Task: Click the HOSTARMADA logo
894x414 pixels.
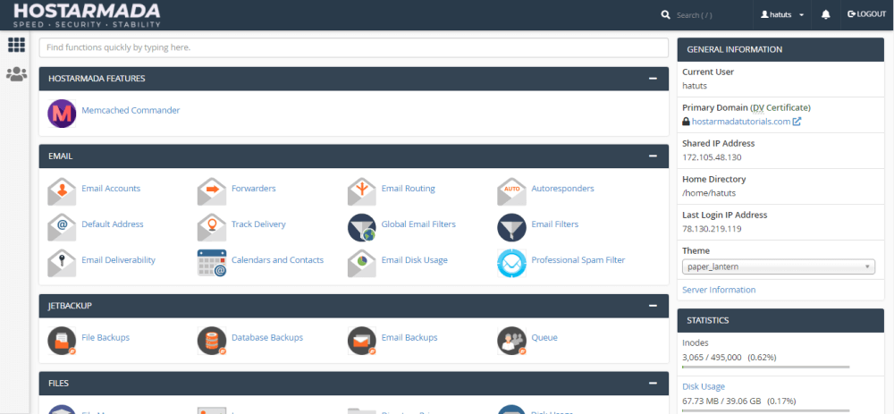Action: tap(87, 15)
